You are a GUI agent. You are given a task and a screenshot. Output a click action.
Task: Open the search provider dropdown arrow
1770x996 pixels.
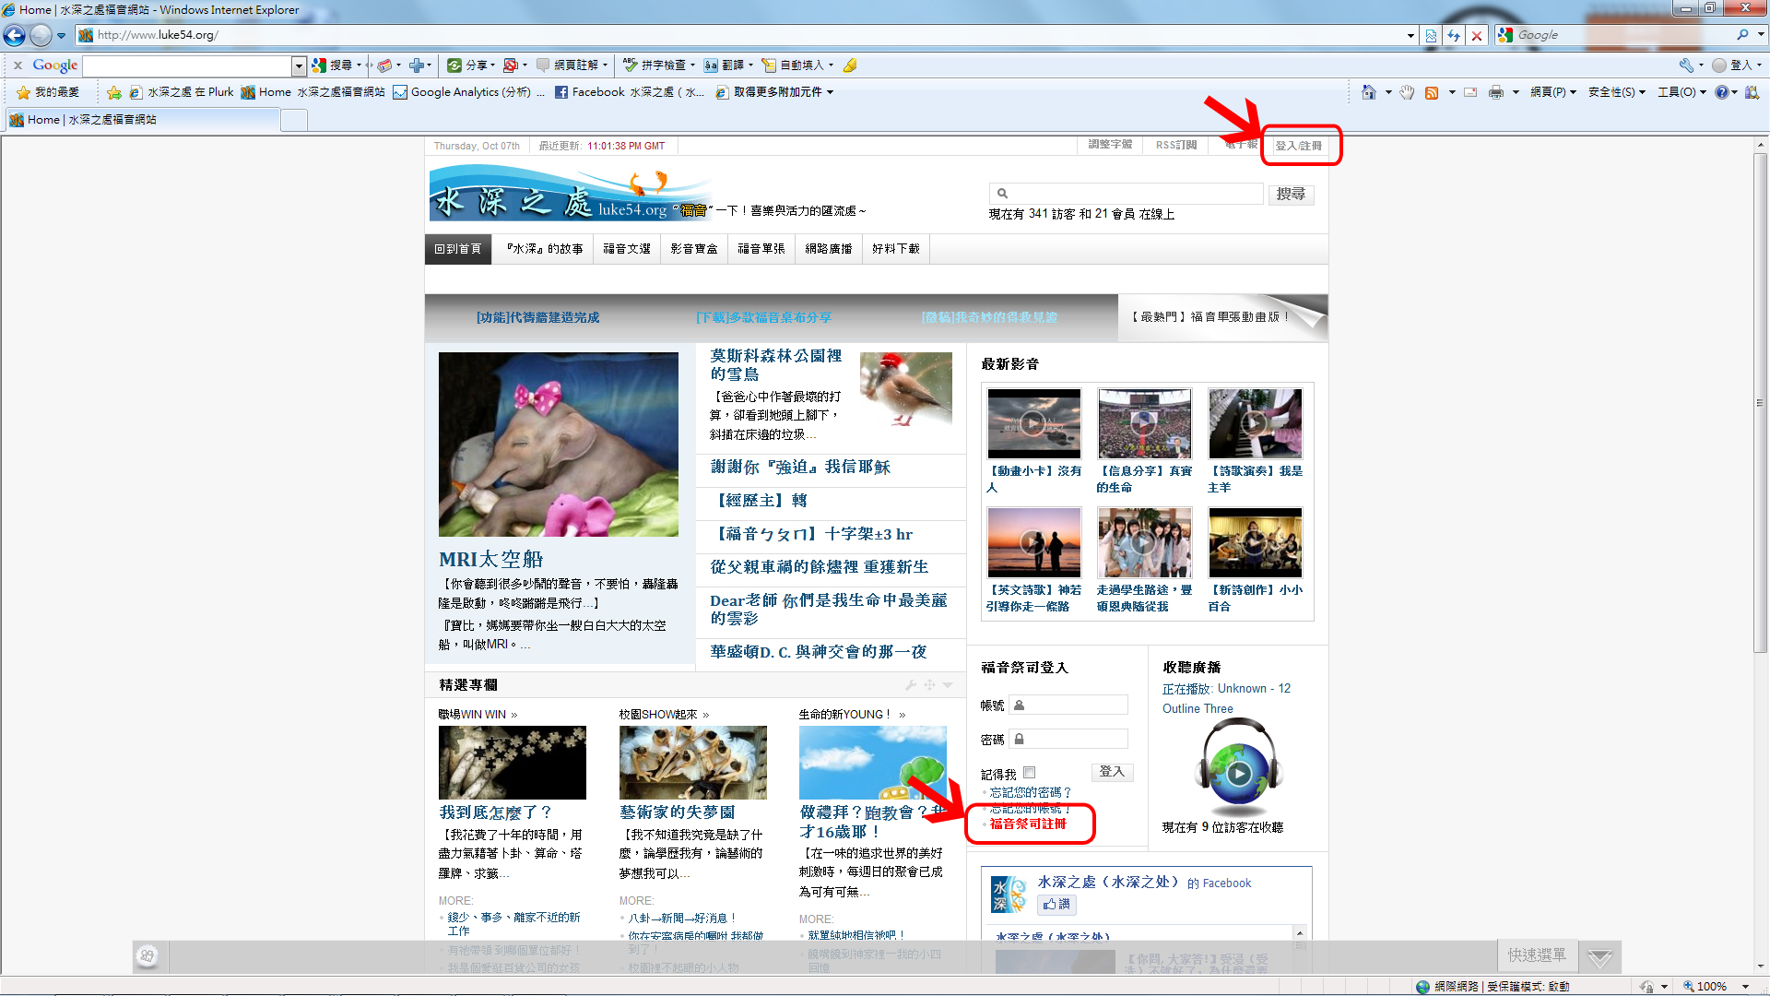(x=1761, y=35)
